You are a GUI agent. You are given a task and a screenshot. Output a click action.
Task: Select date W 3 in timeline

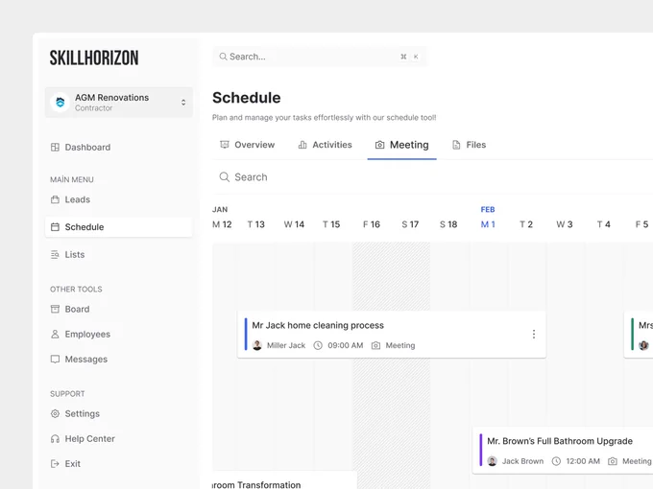565,224
